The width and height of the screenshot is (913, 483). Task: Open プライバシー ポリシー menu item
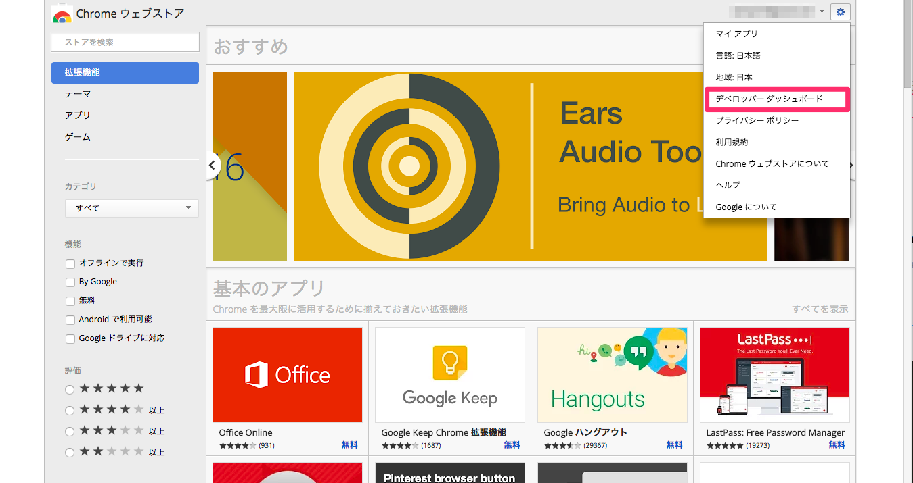coord(777,120)
